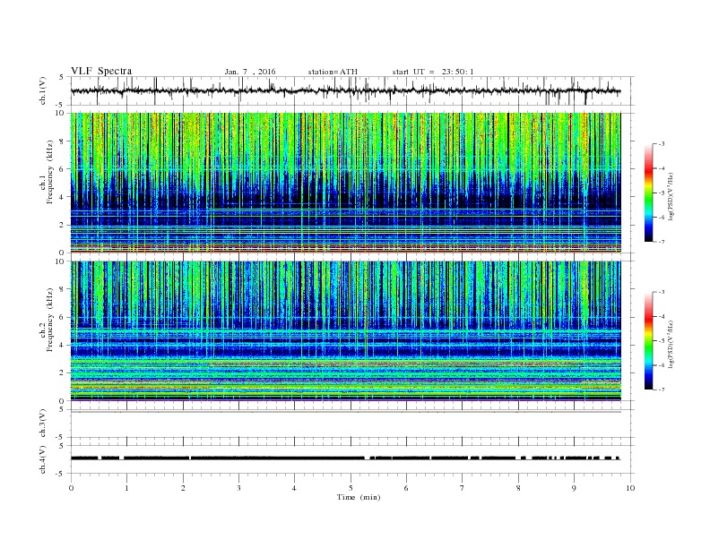The image size is (710, 548).
Task: Click the thick black ch.4 signal trace
Action: (345, 458)
